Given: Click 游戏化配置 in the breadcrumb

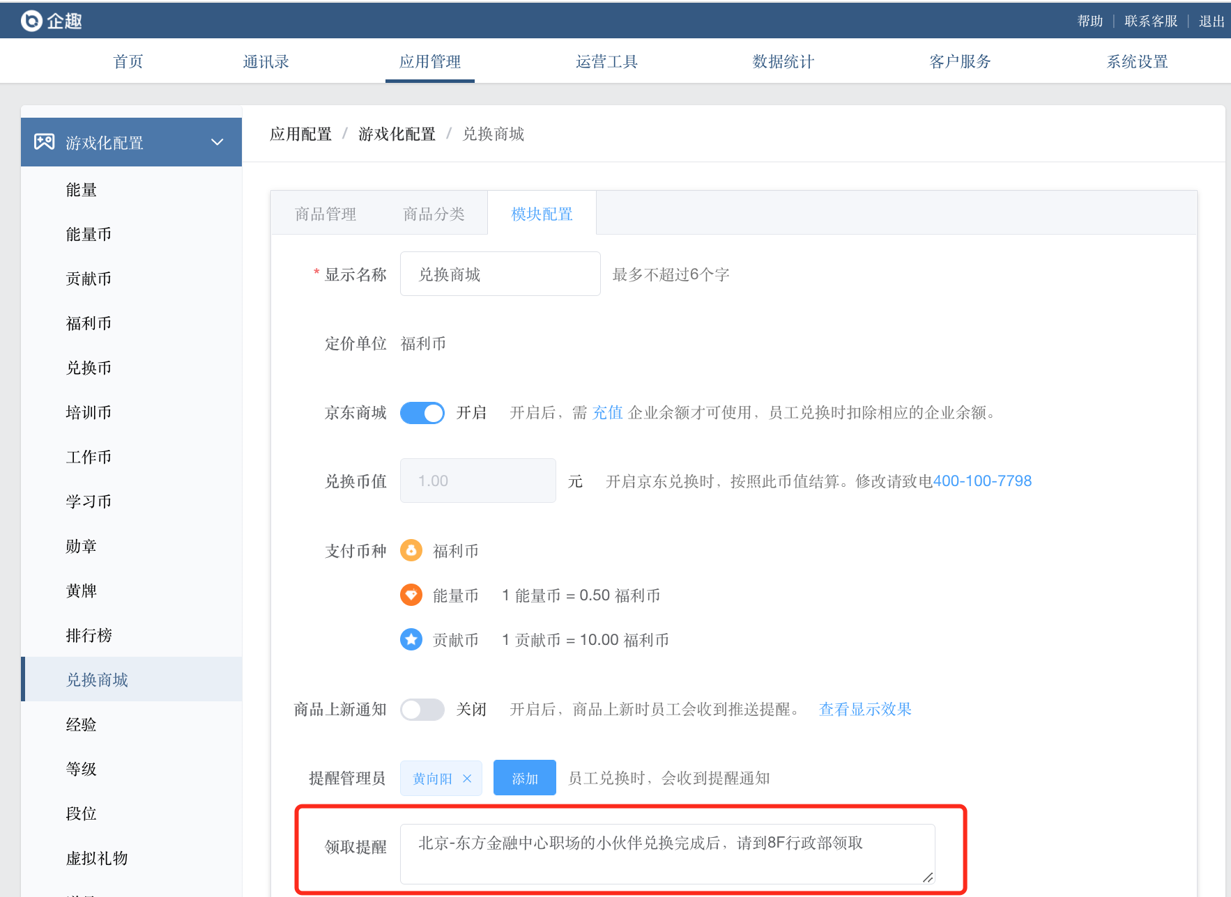Looking at the screenshot, I should point(397,134).
